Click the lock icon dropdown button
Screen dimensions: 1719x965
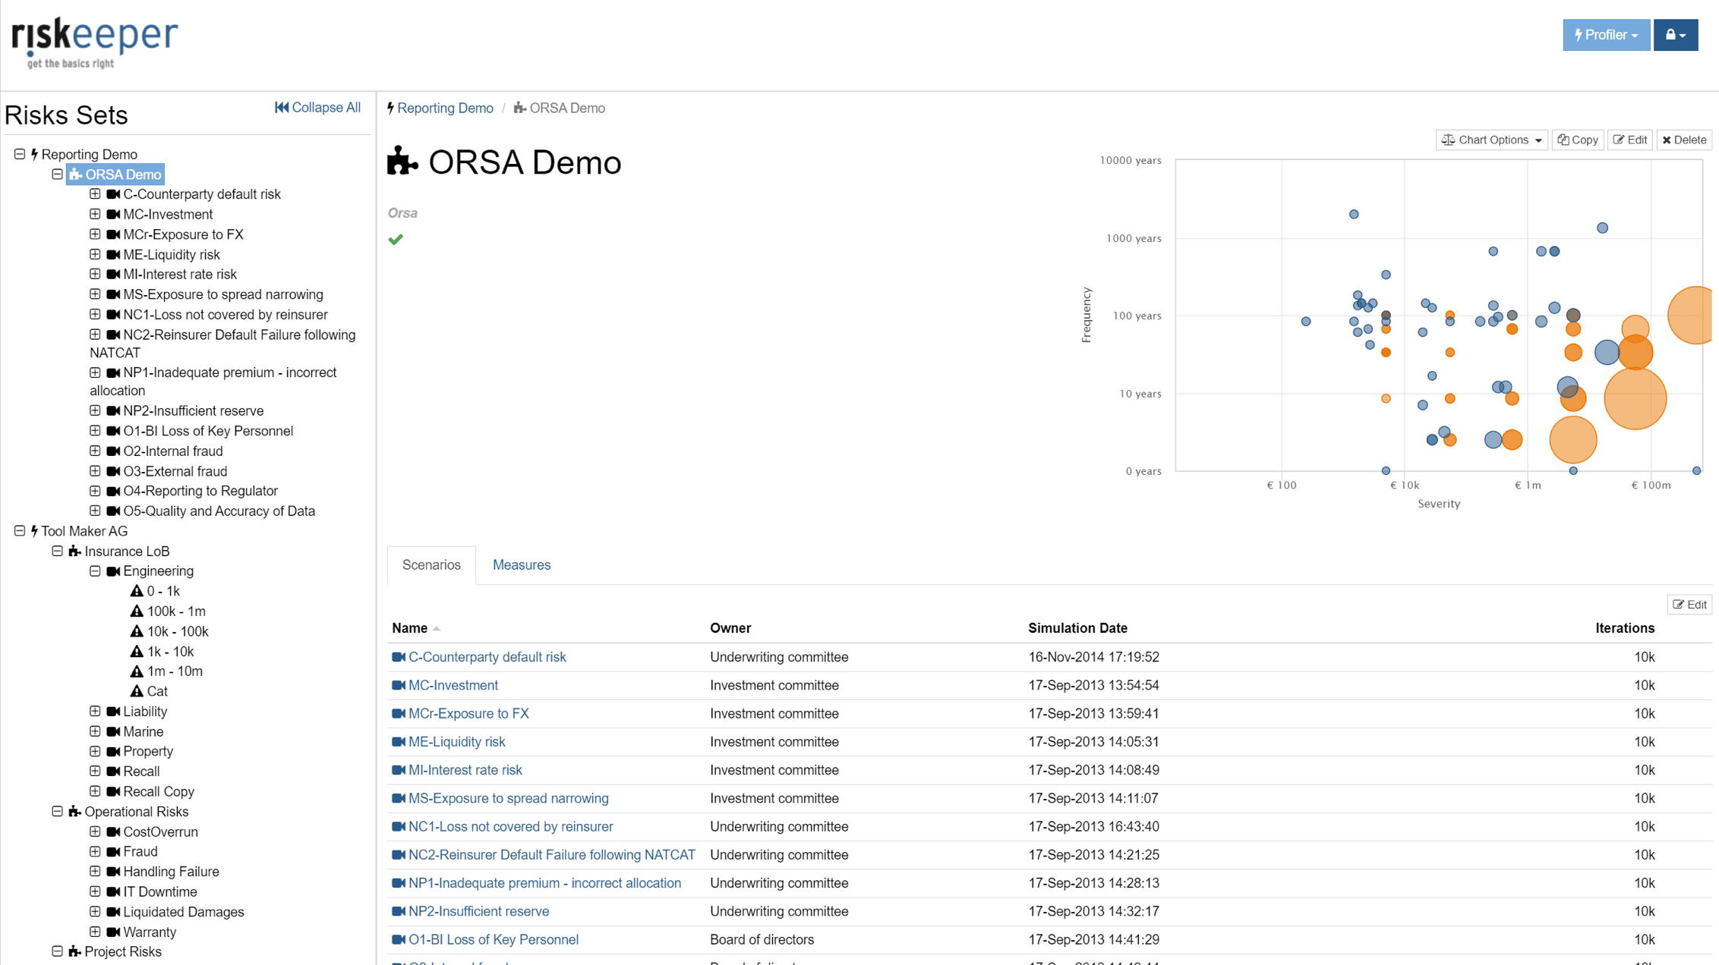(1675, 35)
